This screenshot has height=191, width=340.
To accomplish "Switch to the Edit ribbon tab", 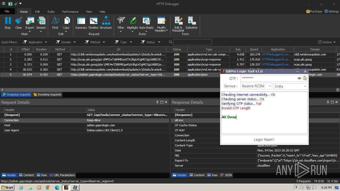I will [37, 12].
